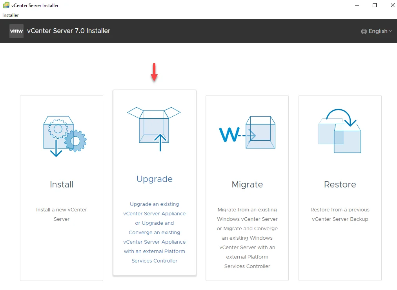The width and height of the screenshot is (397, 290).
Task: Maximize the installer window
Action: coord(375,5)
